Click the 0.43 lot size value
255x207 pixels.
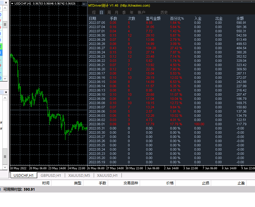[113, 48]
